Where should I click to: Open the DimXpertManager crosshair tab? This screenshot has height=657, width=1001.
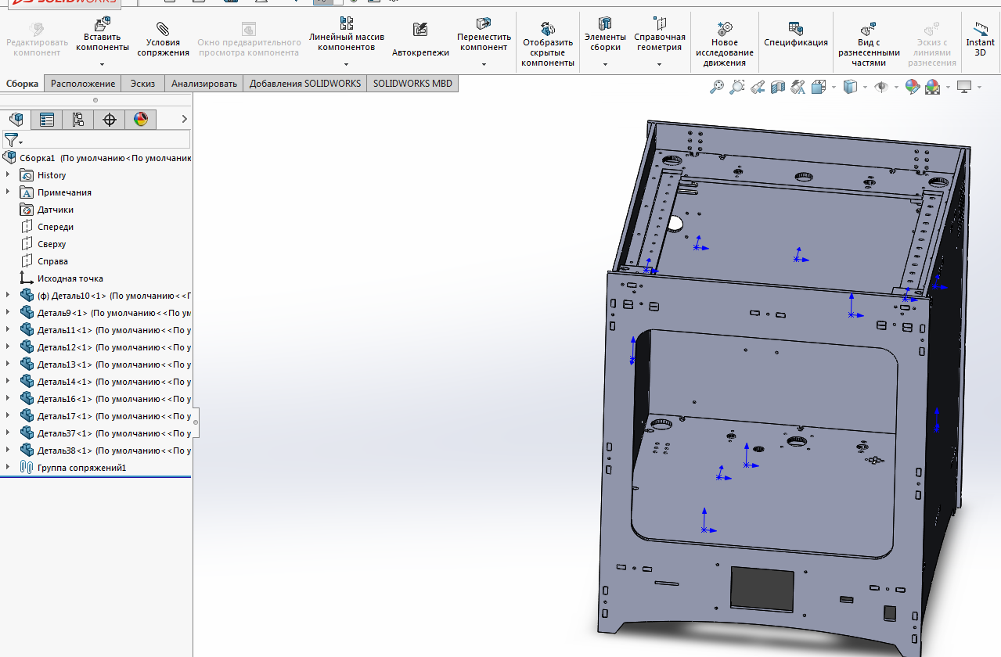click(x=110, y=120)
